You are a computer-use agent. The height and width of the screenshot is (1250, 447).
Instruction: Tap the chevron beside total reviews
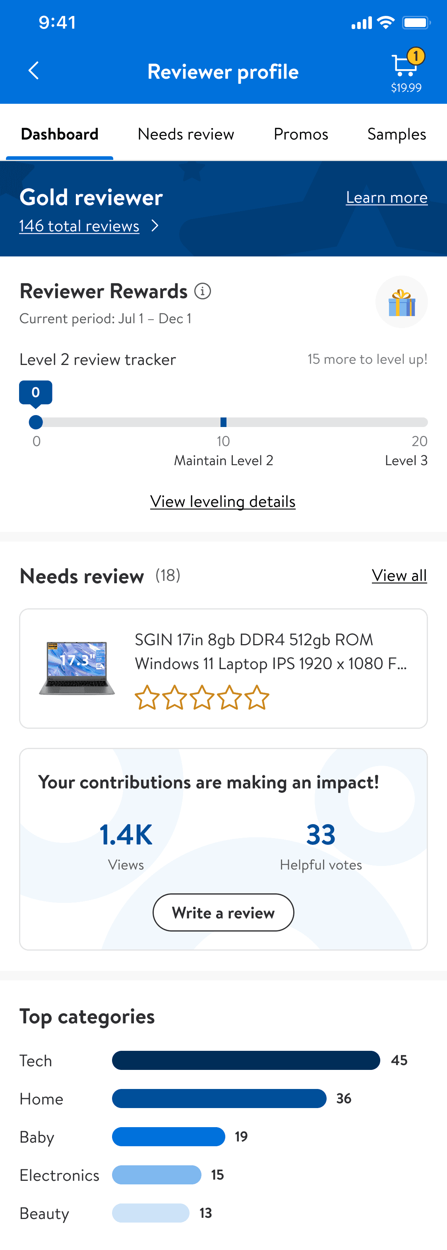[x=155, y=226]
